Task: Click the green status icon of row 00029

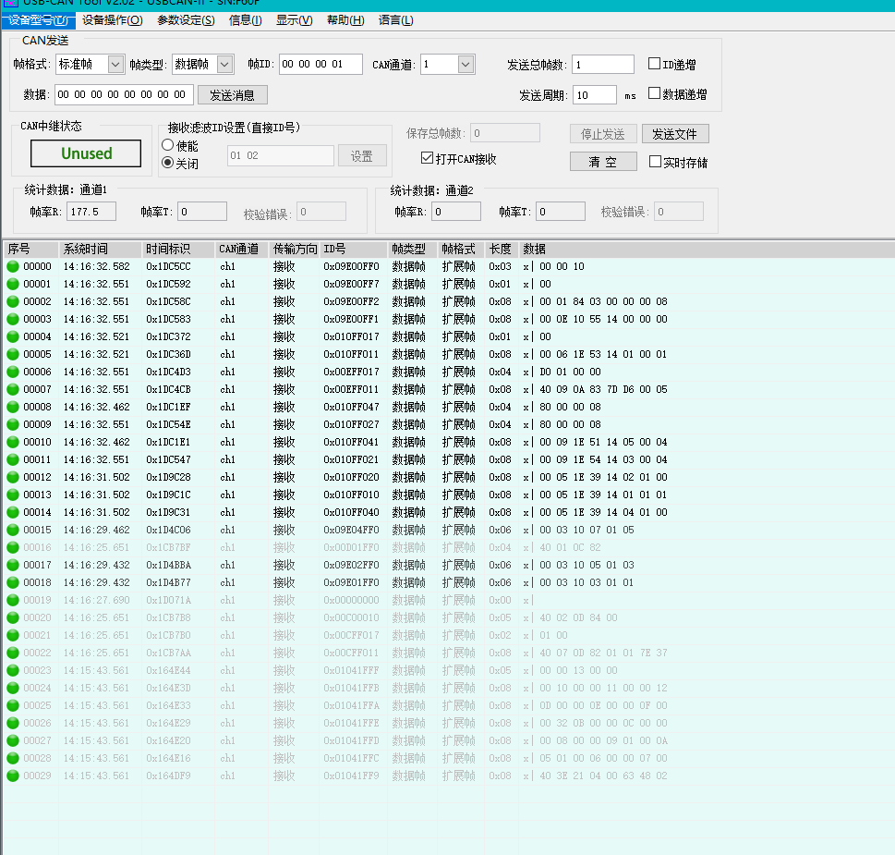Action: pyautogui.click(x=13, y=776)
